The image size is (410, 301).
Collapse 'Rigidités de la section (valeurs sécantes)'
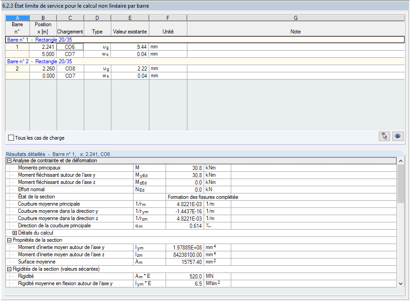tap(9, 269)
